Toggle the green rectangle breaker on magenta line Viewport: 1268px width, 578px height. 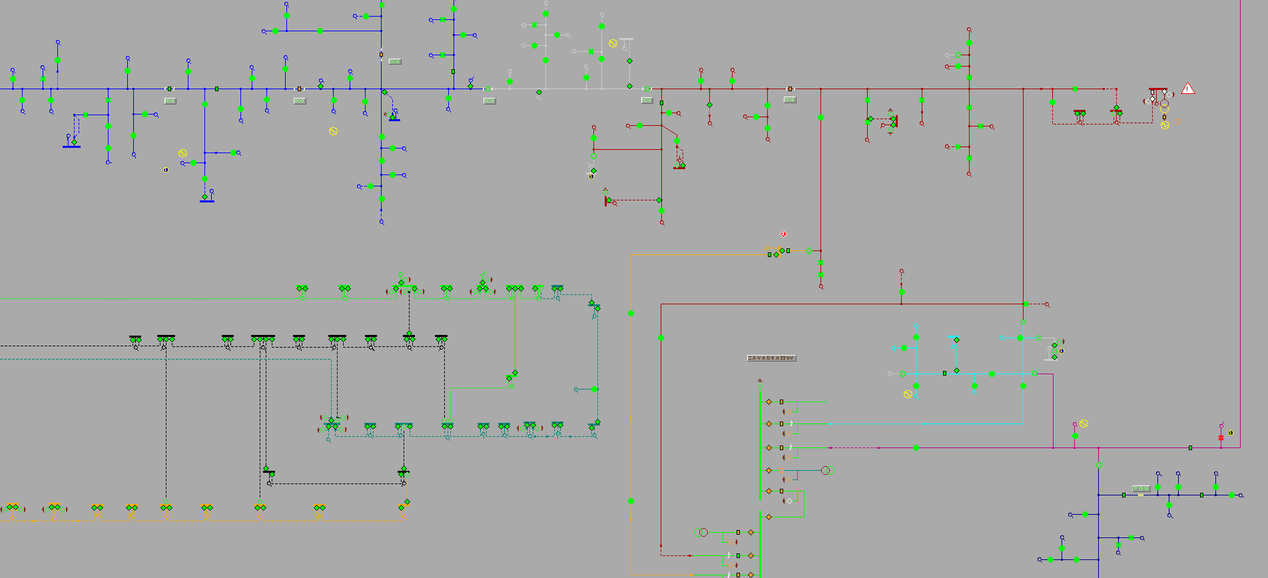1190,447
